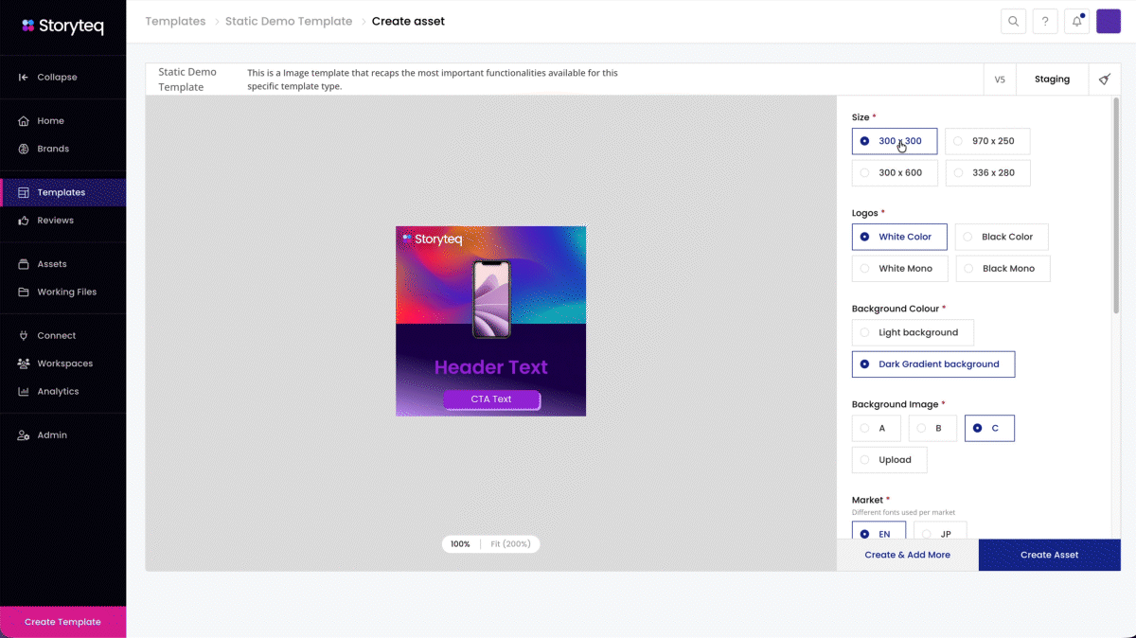Set preview zoom to Fit (200%)
The height and width of the screenshot is (638, 1136).
pyautogui.click(x=512, y=544)
